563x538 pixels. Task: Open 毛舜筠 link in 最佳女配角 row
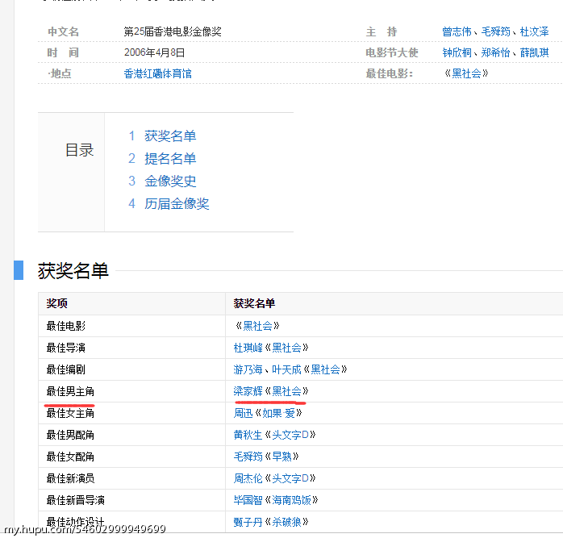click(248, 457)
